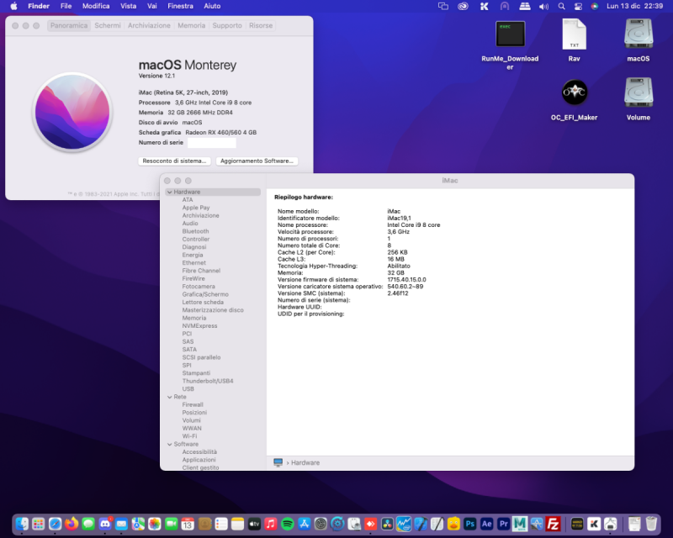The image size is (673, 538).
Task: Select the RunMe_Downloader desktop file
Action: [x=510, y=45]
